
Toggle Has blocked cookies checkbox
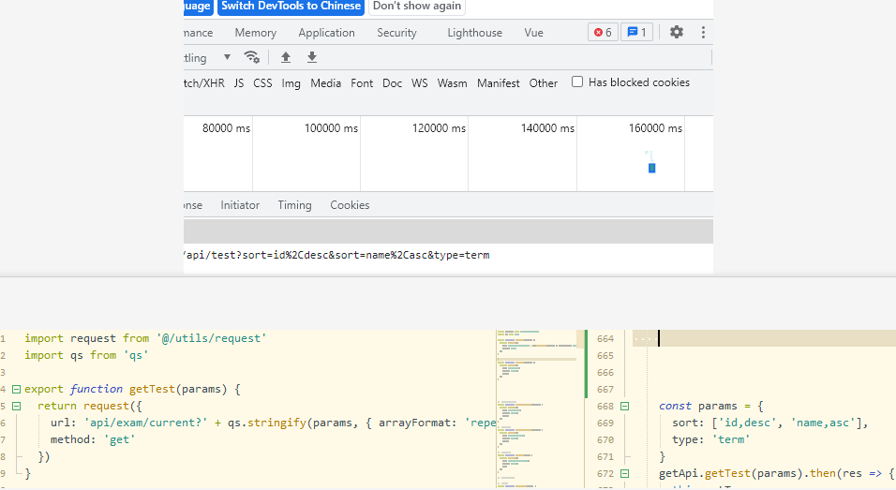pyautogui.click(x=577, y=82)
